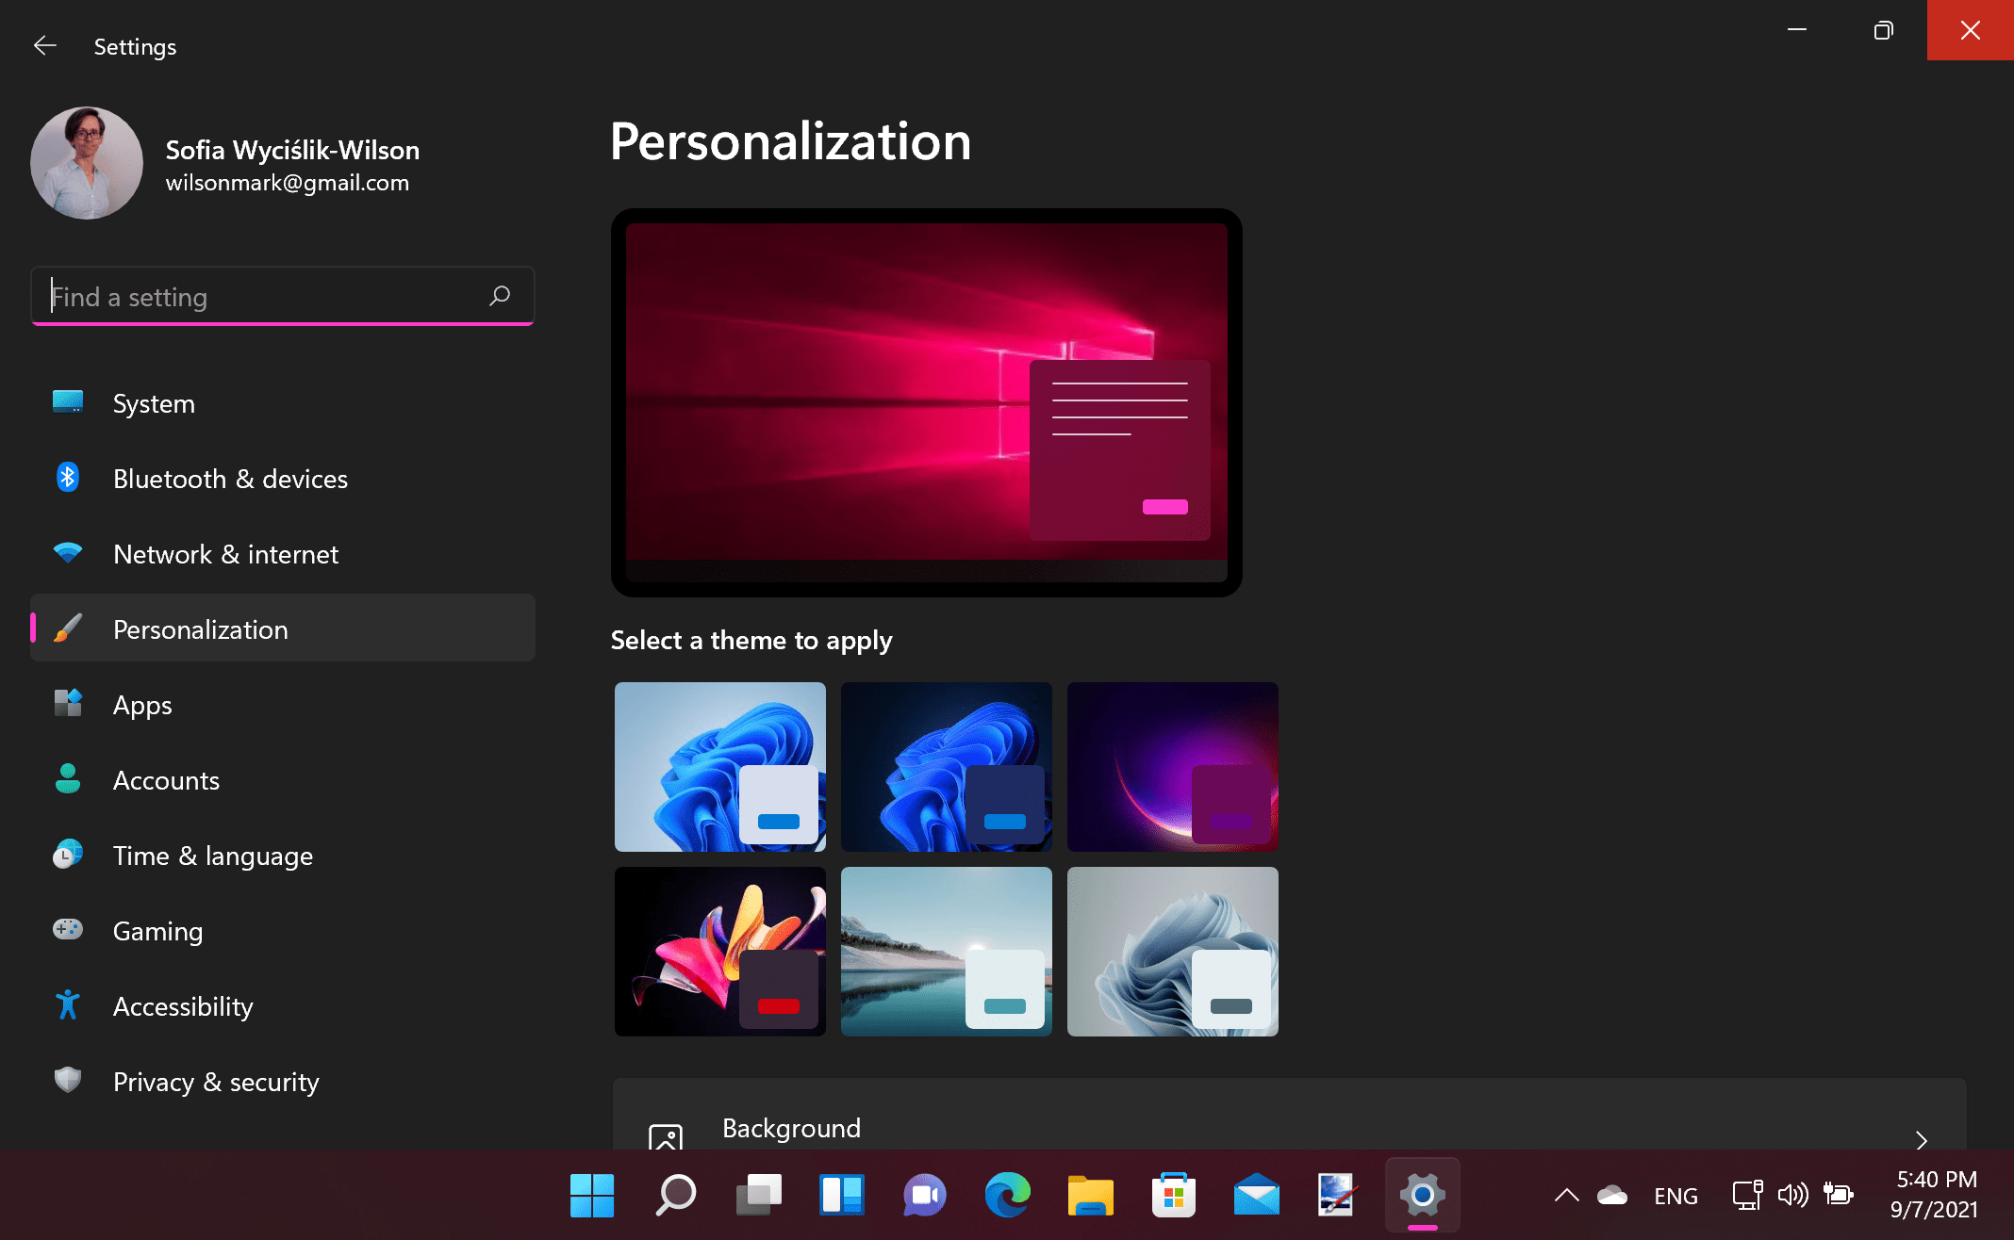Open Bluetooth & devices settings
This screenshot has height=1240, width=2014.
pyautogui.click(x=230, y=479)
